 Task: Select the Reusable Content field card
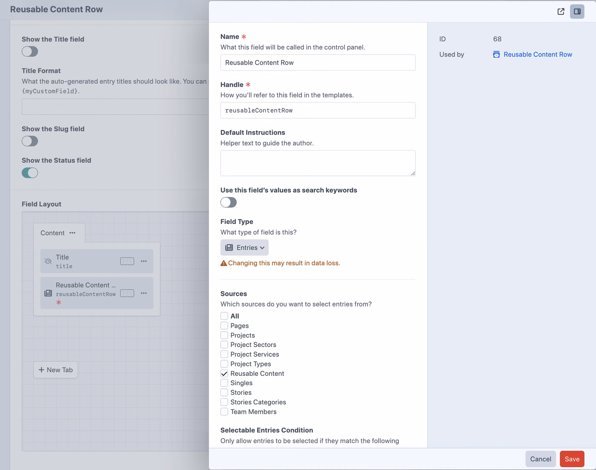click(97, 293)
